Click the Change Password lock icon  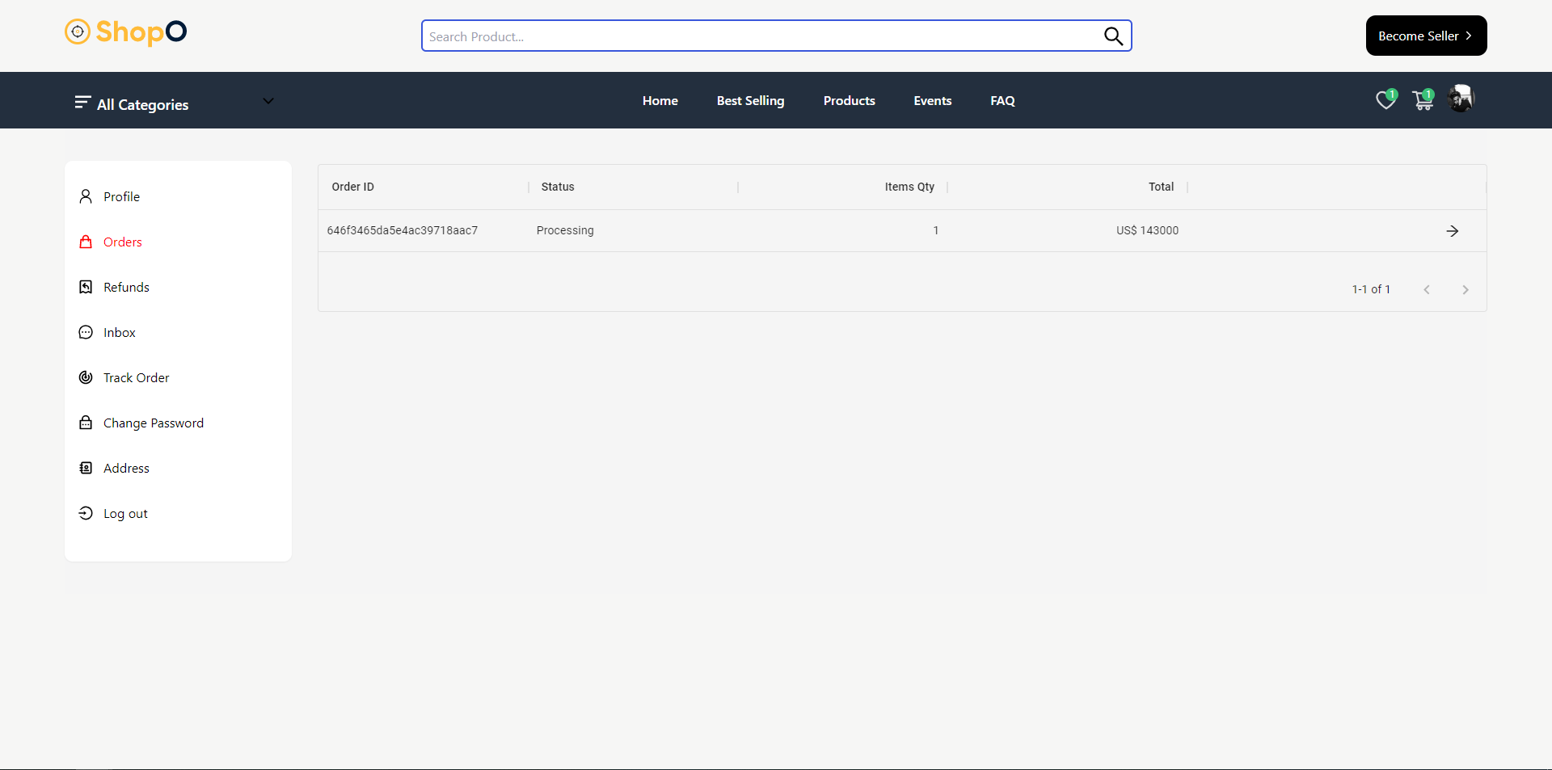[86, 423]
